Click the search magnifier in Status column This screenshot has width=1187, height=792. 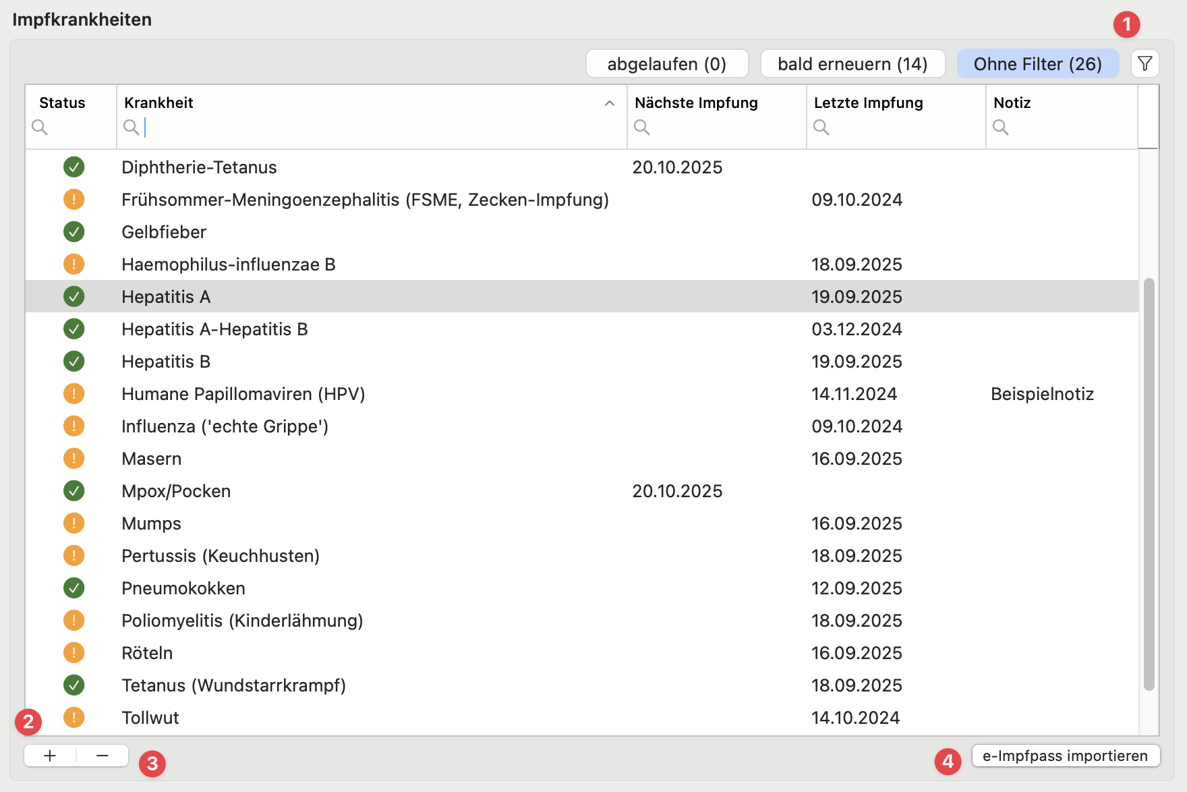[40, 127]
